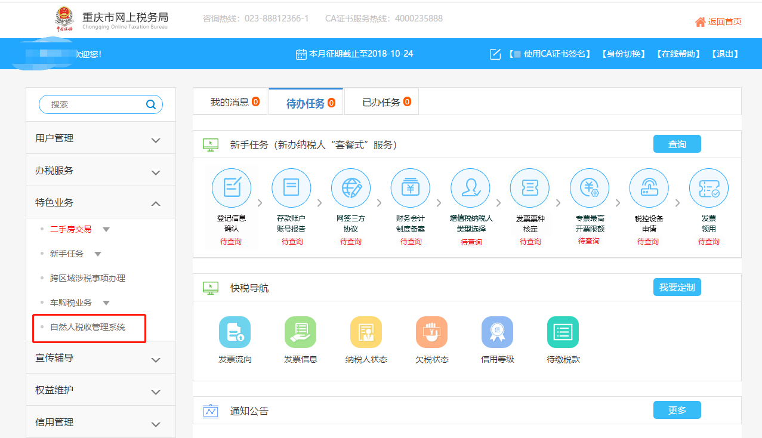
Task: Switch to the 我的消息 tab
Action: pos(230,101)
